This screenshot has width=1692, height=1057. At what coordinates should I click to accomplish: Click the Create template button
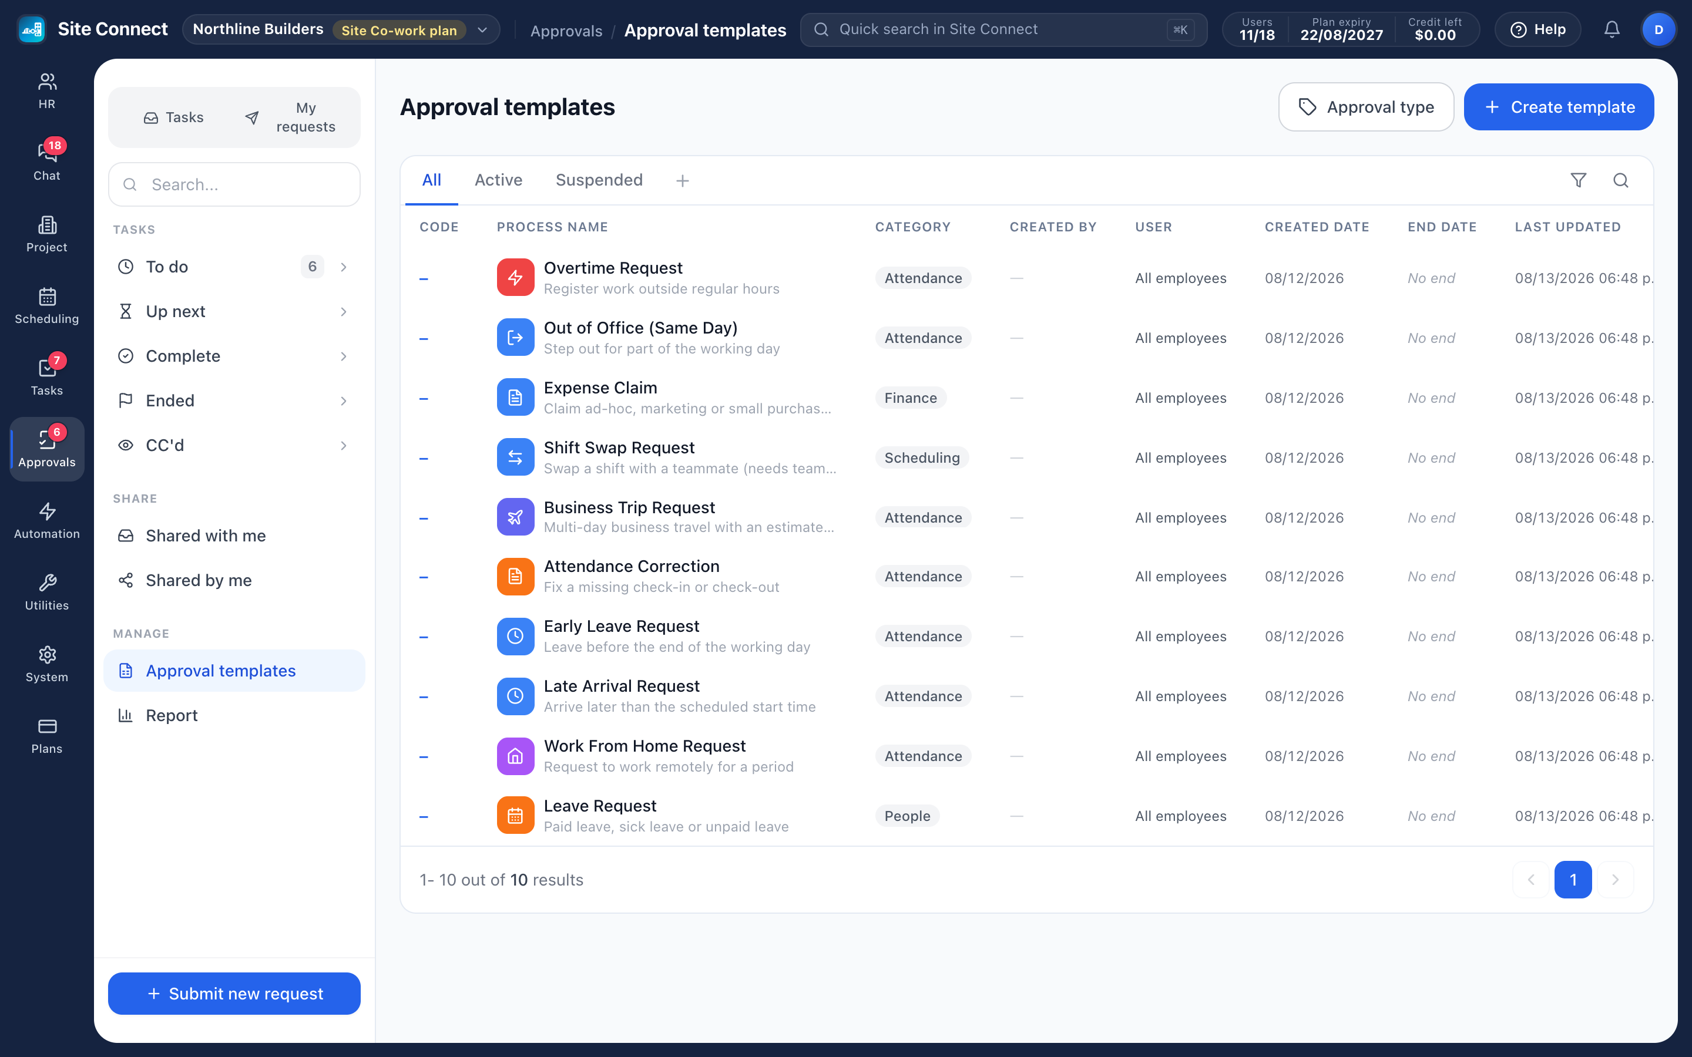1559,107
